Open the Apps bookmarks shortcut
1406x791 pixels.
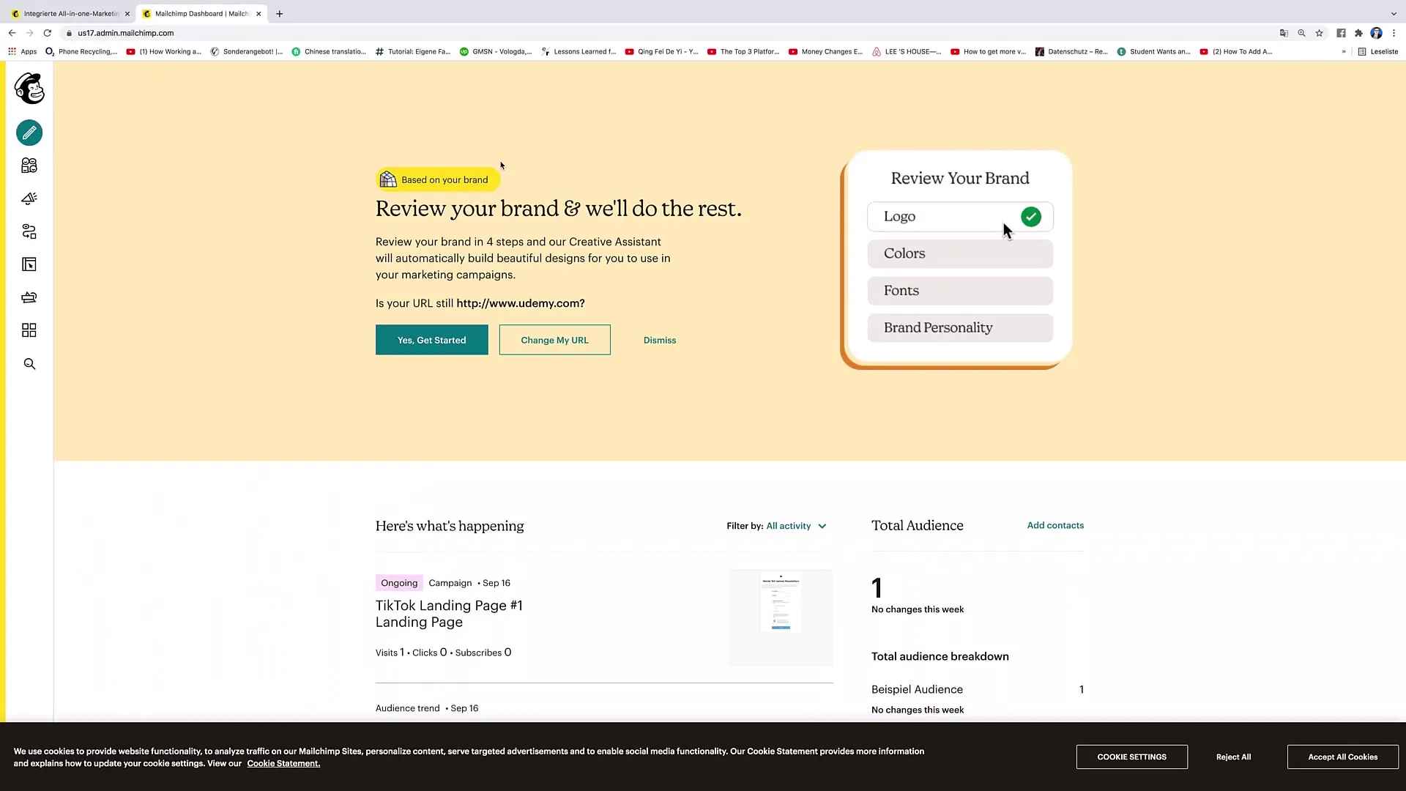(x=23, y=52)
